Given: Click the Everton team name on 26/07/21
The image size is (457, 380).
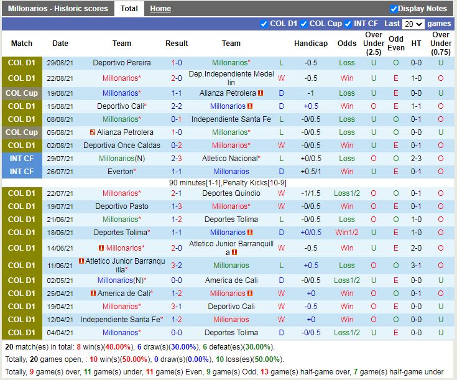Looking at the screenshot, I should (121, 172).
